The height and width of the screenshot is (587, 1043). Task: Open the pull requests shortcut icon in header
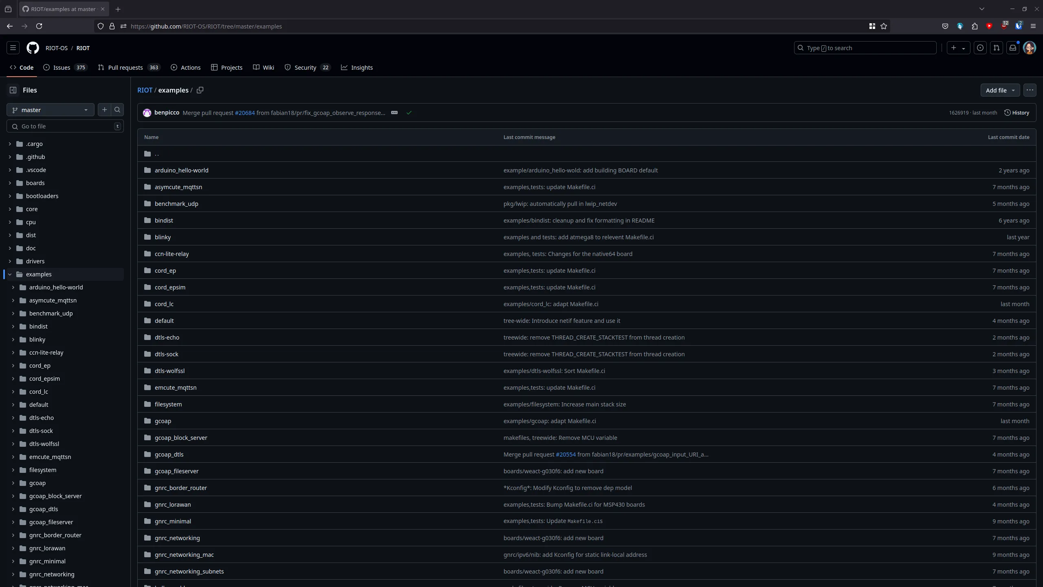click(x=997, y=48)
